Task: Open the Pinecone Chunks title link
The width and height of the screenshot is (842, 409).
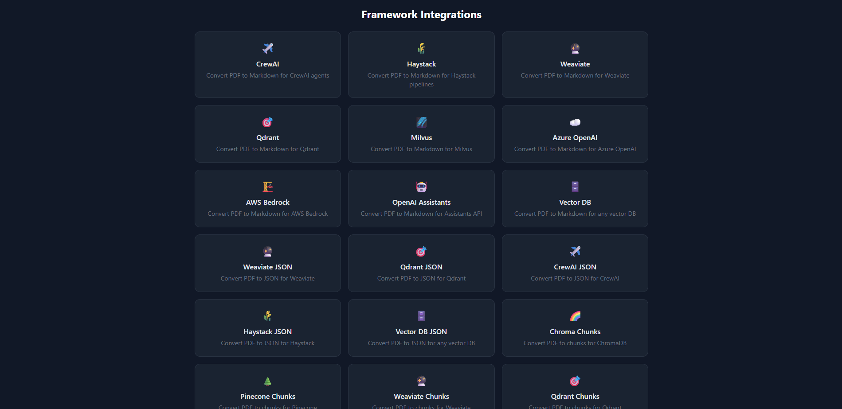Action: tap(268, 397)
